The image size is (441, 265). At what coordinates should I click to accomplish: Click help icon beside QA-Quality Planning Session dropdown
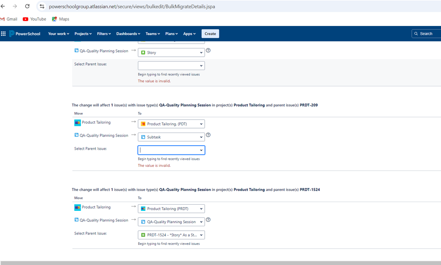[x=208, y=220]
